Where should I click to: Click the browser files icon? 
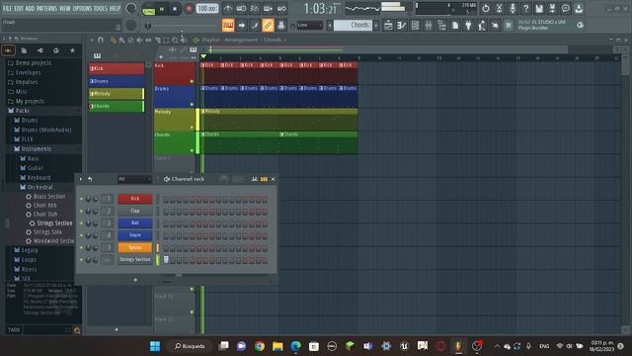tap(24, 50)
